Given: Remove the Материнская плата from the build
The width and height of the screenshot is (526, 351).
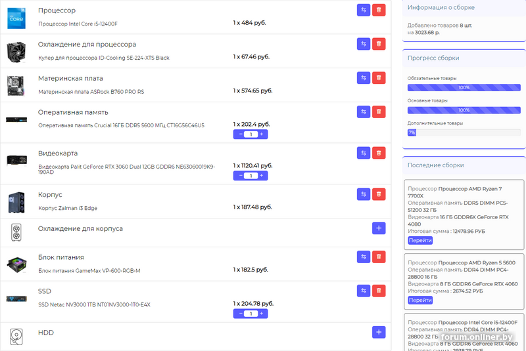Looking at the screenshot, I should point(379,78).
